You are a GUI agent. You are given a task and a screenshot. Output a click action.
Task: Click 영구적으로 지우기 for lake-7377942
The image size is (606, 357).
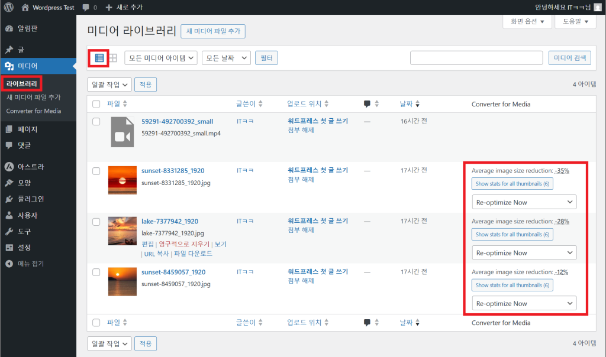pos(184,244)
